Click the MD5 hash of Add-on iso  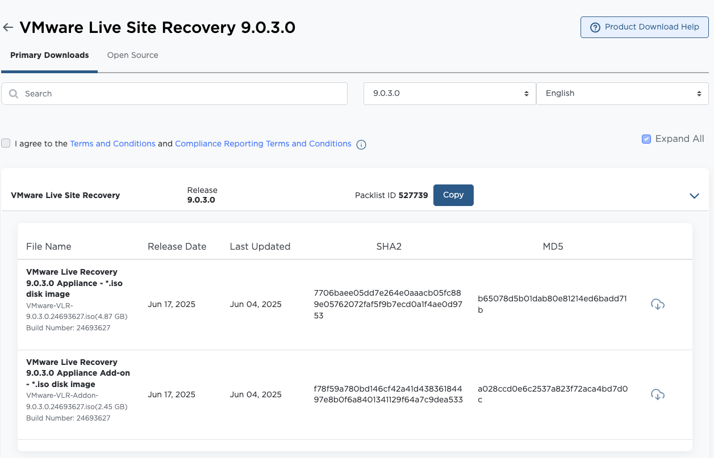coord(552,394)
